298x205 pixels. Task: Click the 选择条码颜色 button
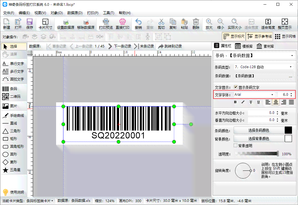259,130
